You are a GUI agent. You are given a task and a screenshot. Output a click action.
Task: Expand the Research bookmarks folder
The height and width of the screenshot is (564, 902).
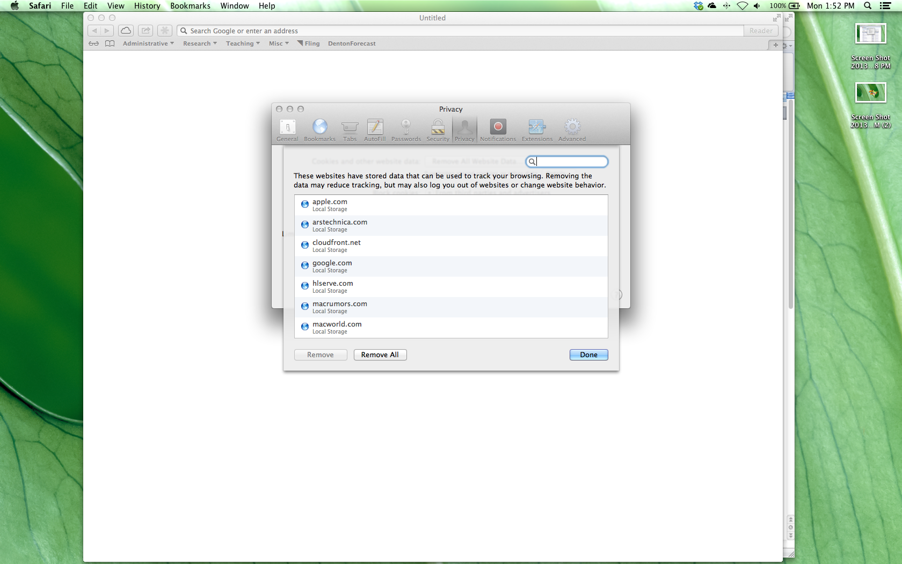tap(200, 44)
